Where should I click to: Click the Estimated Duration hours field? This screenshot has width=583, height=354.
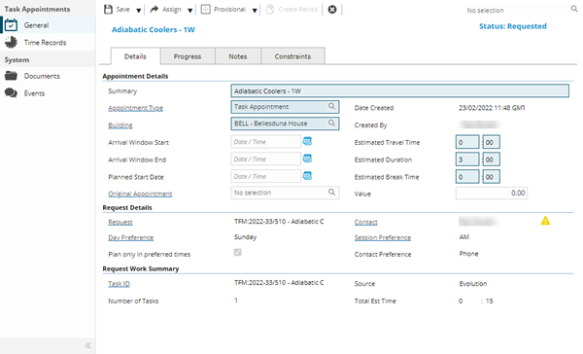pos(467,159)
